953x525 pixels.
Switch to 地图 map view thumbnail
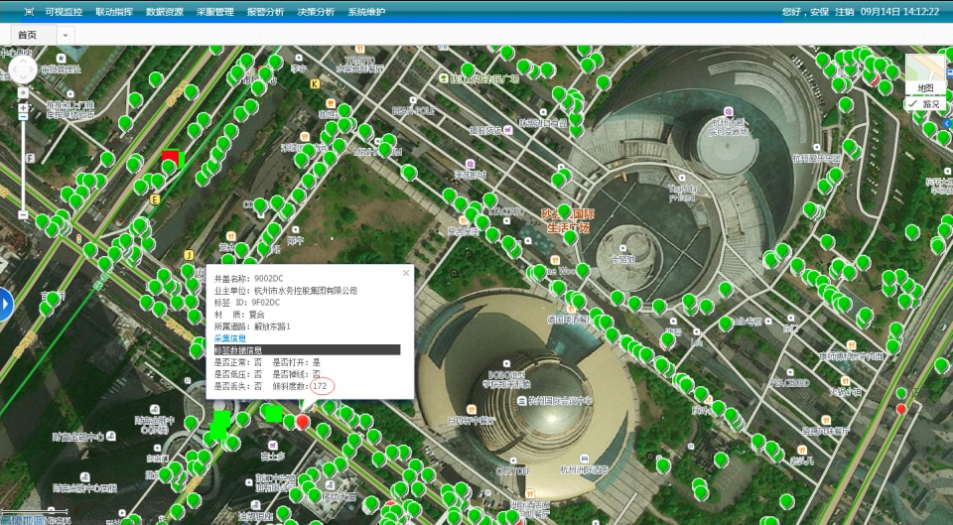pyautogui.click(x=925, y=74)
